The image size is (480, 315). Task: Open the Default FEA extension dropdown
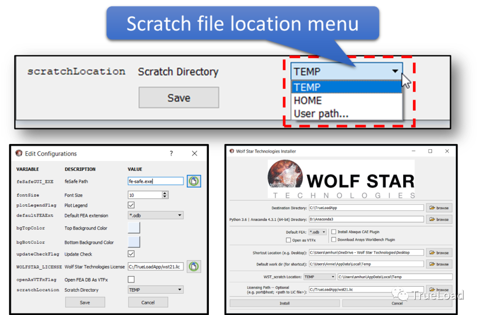pyautogui.click(x=156, y=215)
